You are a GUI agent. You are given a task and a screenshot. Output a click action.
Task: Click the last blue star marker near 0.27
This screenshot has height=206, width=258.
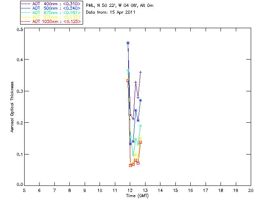(140, 100)
